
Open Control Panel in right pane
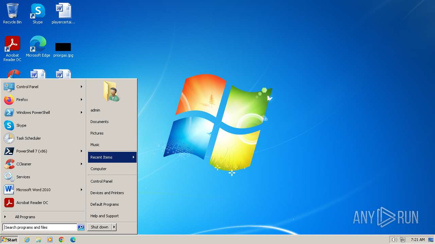coord(112,181)
